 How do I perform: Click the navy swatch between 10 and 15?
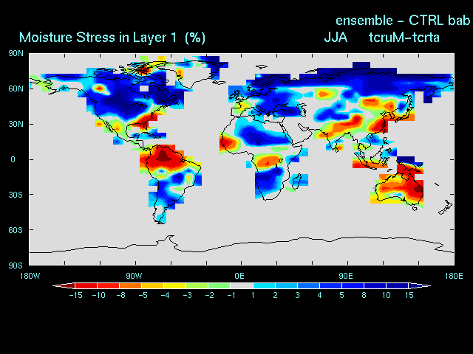(x=398, y=285)
